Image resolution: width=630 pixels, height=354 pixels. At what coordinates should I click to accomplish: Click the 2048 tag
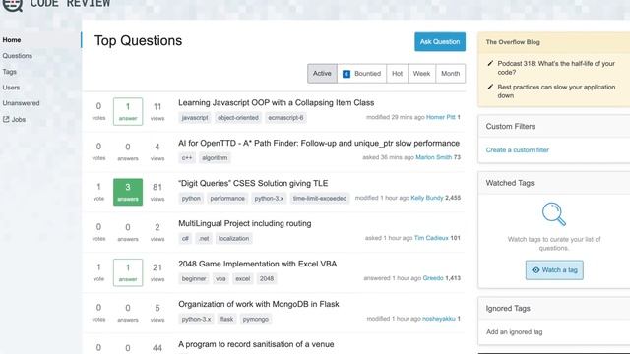pos(267,278)
